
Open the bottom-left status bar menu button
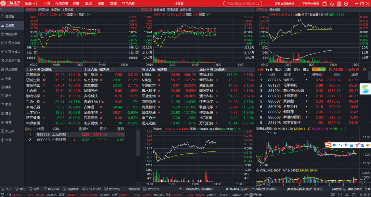click(x=2, y=195)
